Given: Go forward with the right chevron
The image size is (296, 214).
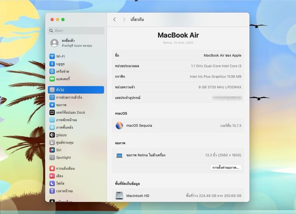Looking at the screenshot, I should (124, 19).
